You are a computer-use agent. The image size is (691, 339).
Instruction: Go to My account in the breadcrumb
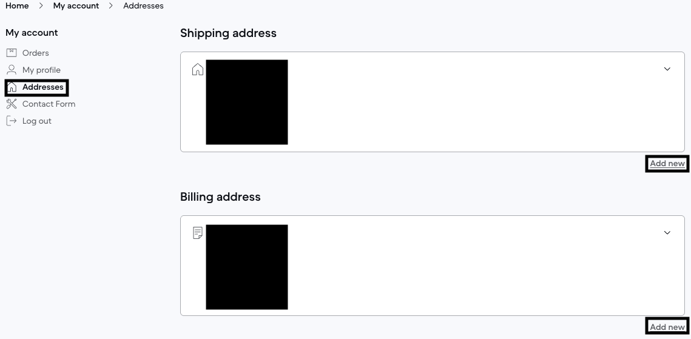(x=76, y=5)
